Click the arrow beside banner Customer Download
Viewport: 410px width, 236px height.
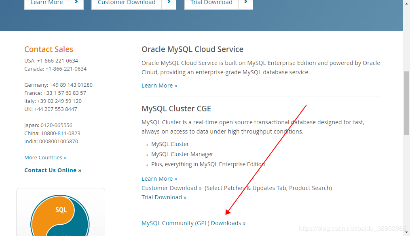click(x=169, y=3)
